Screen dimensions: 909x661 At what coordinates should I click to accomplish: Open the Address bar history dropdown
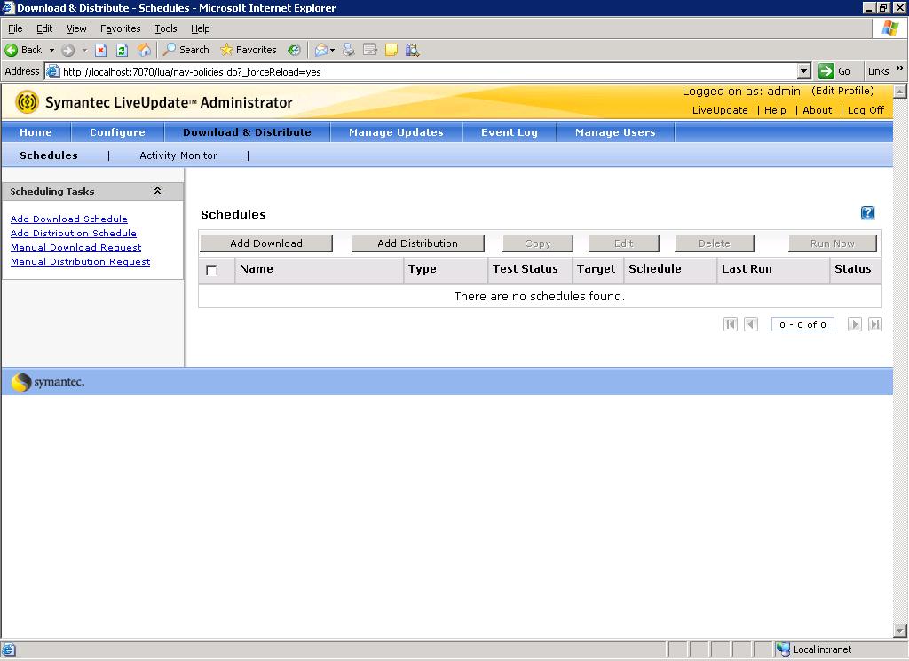[x=803, y=71]
